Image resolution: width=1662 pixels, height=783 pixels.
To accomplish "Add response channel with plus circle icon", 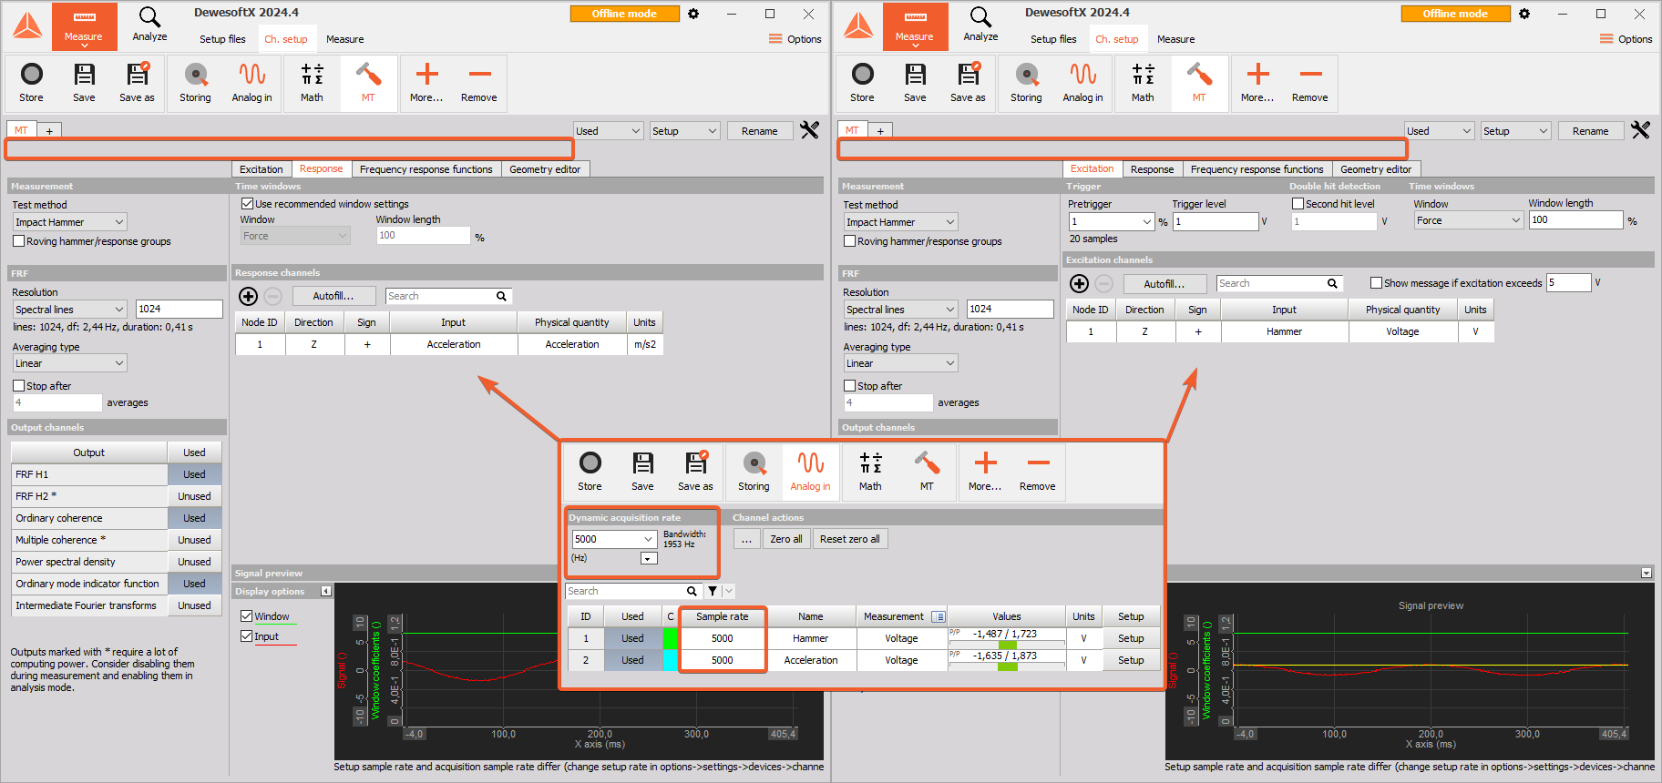I will coord(248,296).
